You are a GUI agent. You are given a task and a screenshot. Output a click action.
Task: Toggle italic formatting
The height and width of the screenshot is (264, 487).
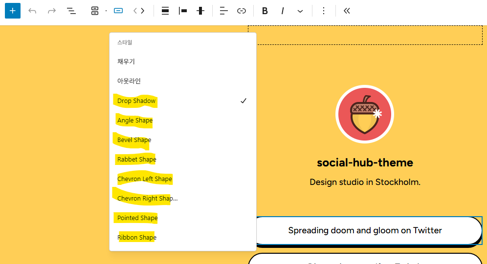click(x=283, y=11)
